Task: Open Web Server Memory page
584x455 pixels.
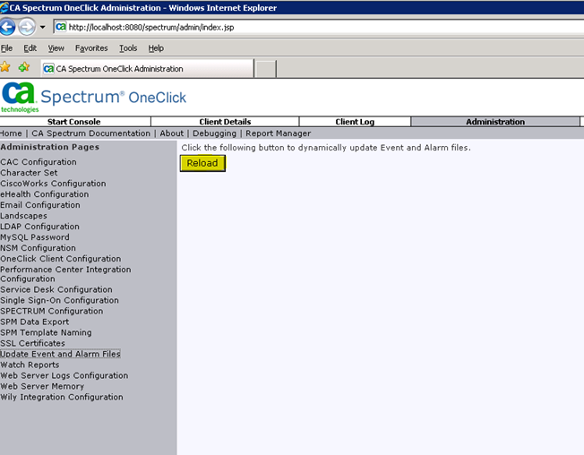Action: click(x=42, y=387)
